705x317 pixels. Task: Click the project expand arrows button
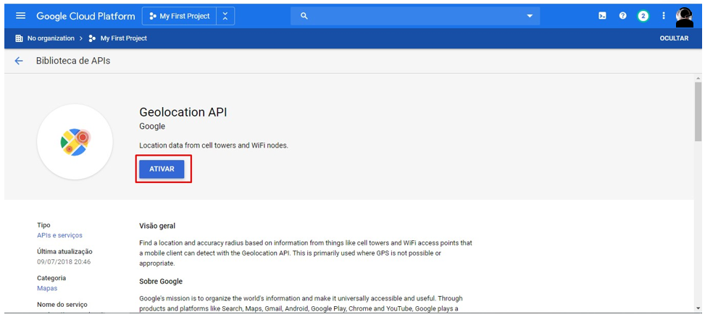225,16
